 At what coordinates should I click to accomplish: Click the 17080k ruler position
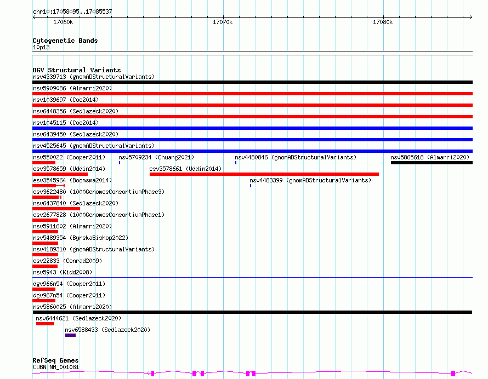click(383, 22)
